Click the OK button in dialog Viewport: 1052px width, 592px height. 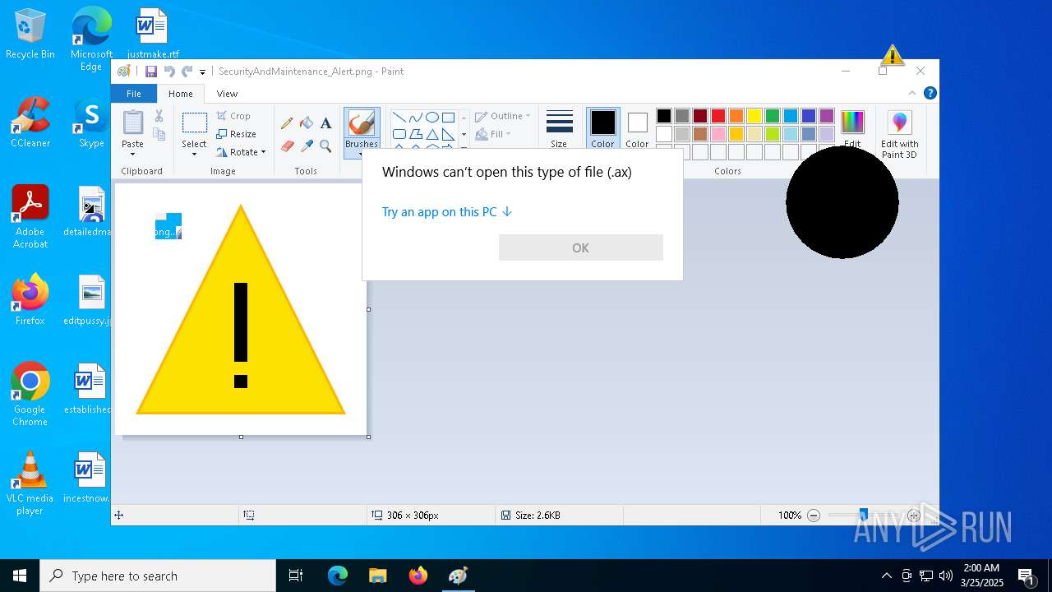(580, 247)
